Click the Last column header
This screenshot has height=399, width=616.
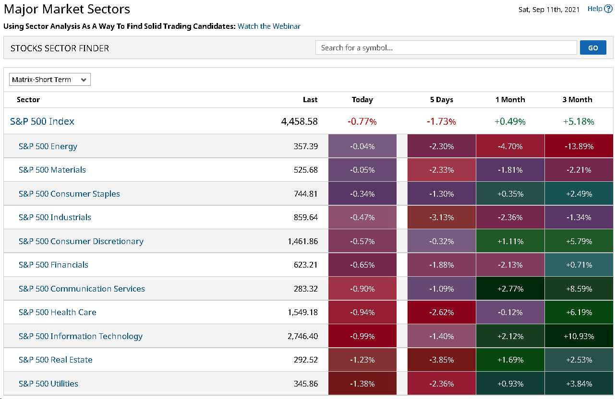pos(310,100)
